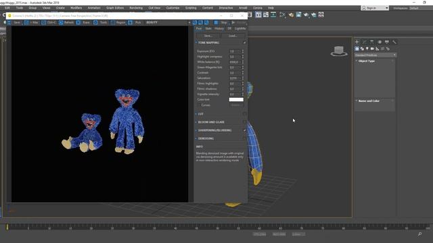The image size is (433, 243).
Task: Collapse the Tone Mapping section
Action: point(196,43)
